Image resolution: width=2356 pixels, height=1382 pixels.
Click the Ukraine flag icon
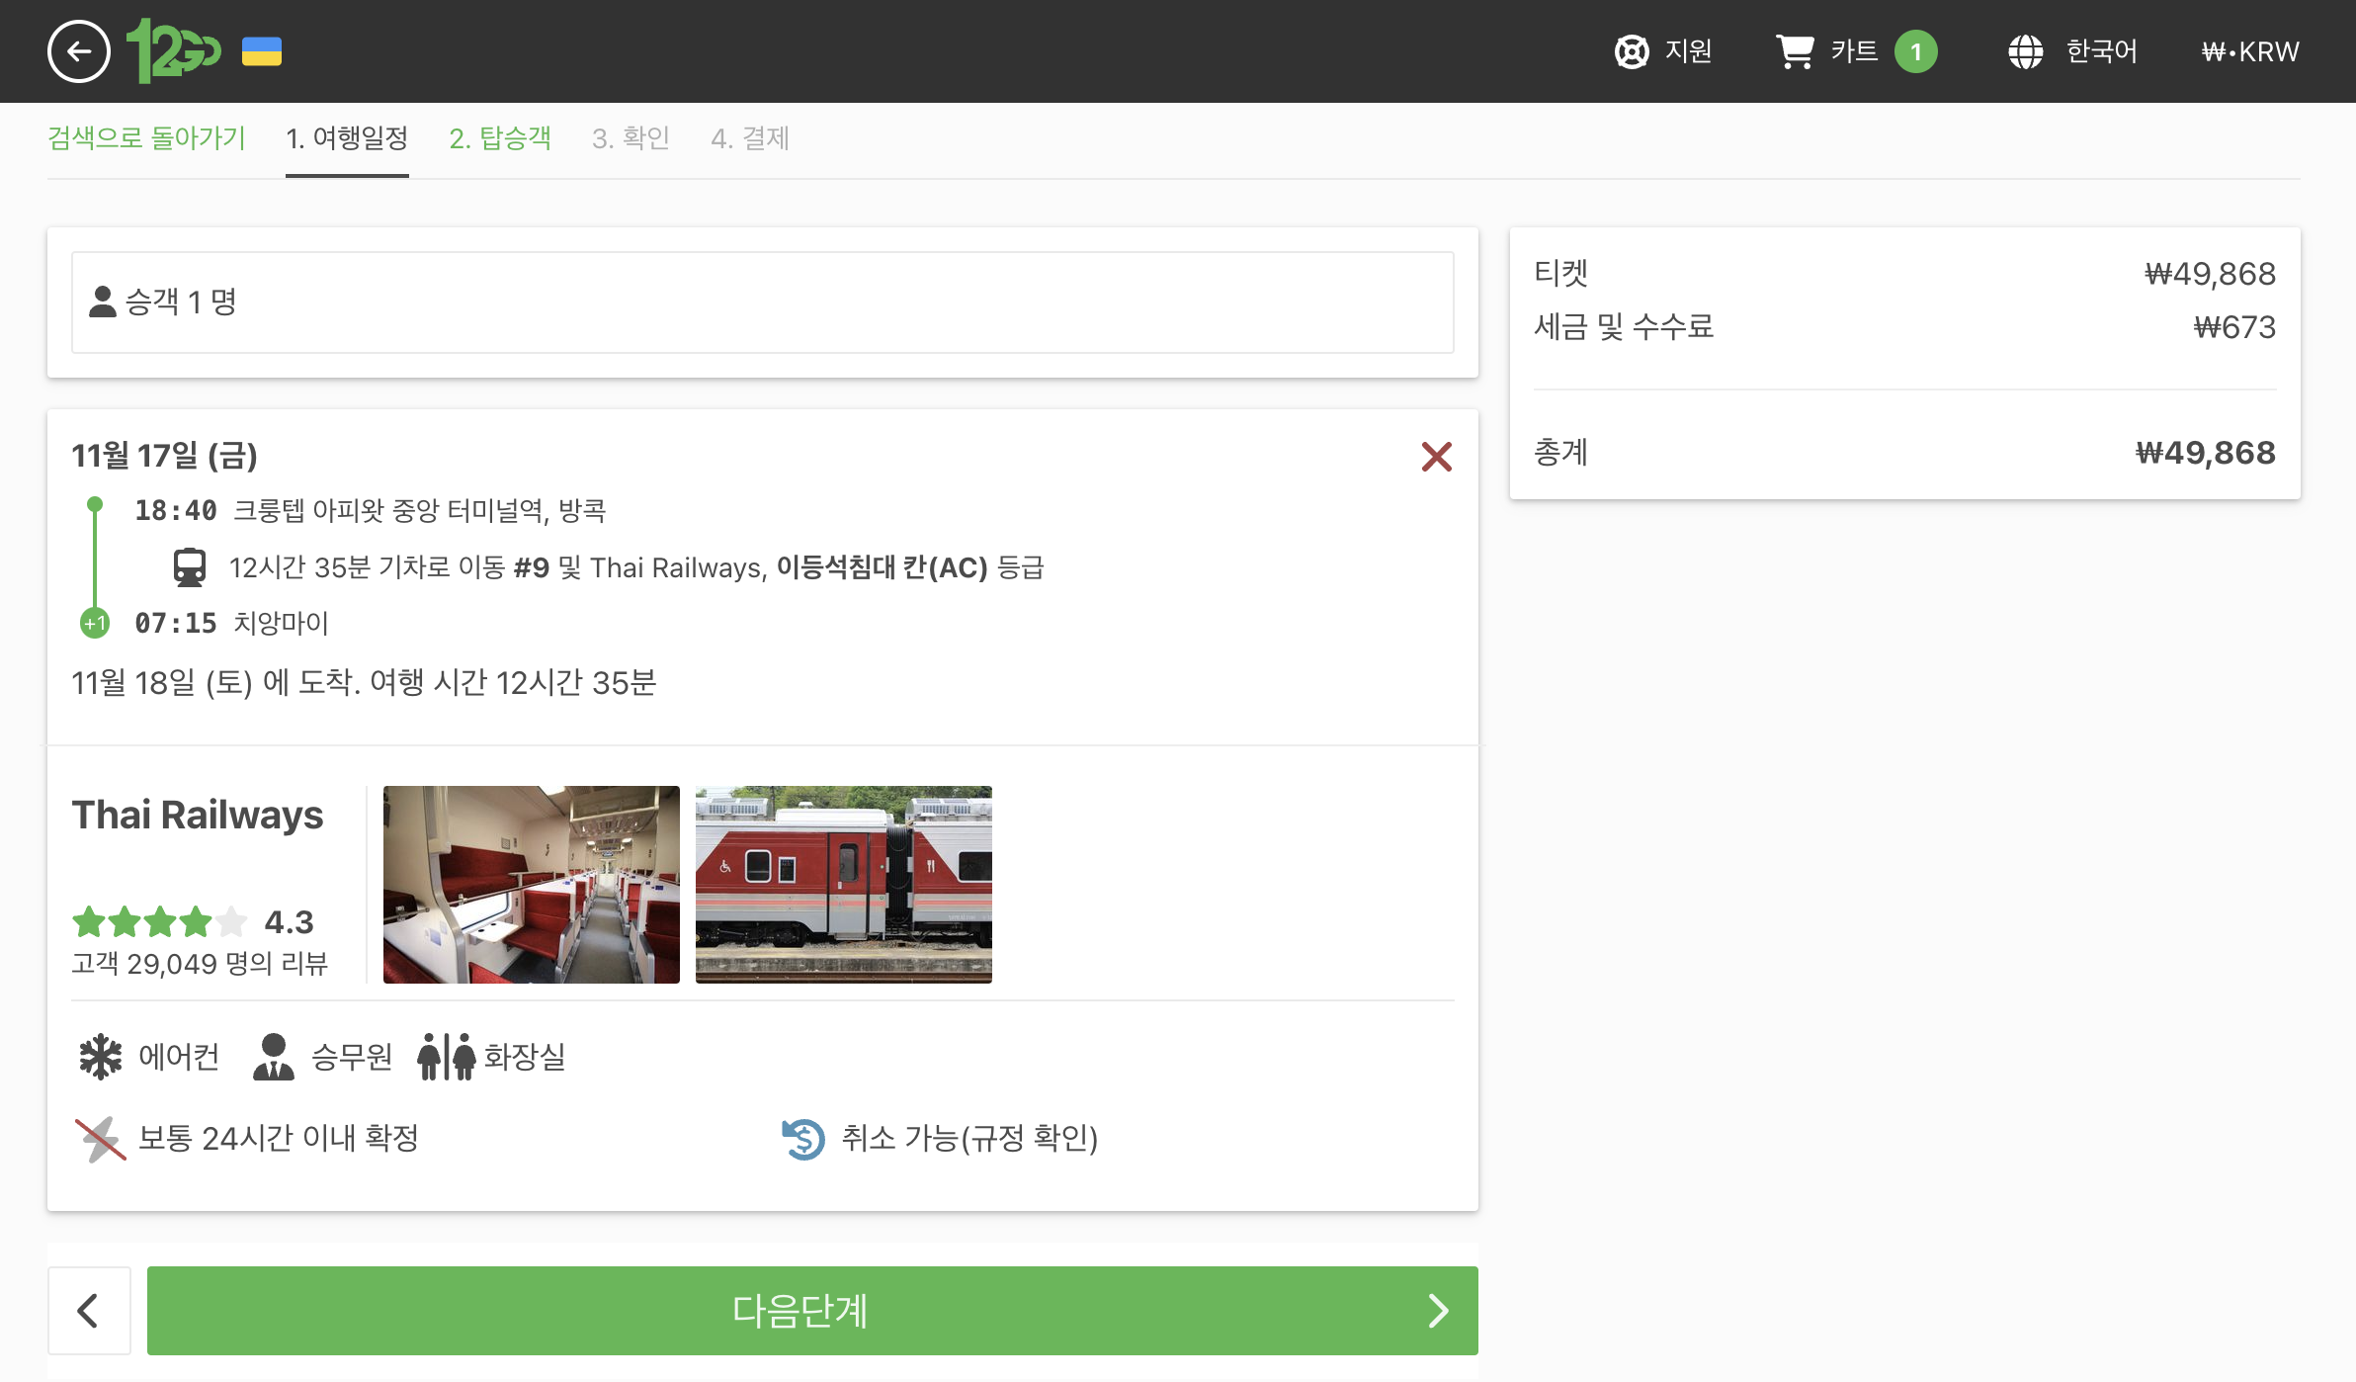[262, 51]
